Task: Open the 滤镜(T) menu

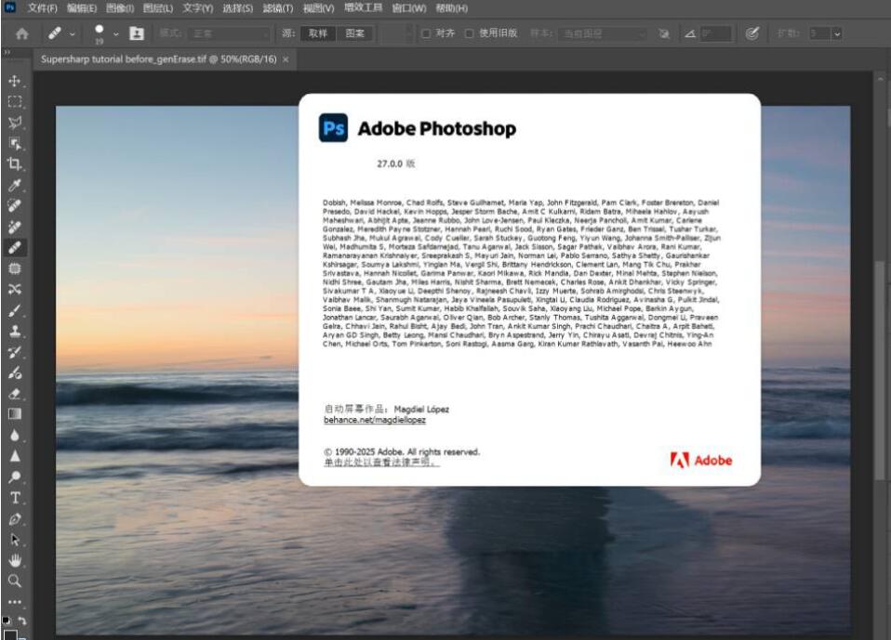Action: pyautogui.click(x=277, y=8)
